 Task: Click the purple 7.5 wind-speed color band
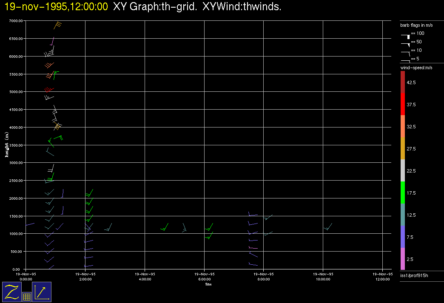point(403,237)
